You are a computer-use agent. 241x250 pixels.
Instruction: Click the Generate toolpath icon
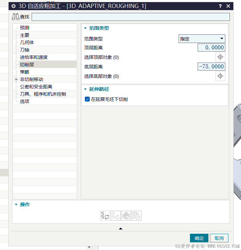tap(105, 216)
